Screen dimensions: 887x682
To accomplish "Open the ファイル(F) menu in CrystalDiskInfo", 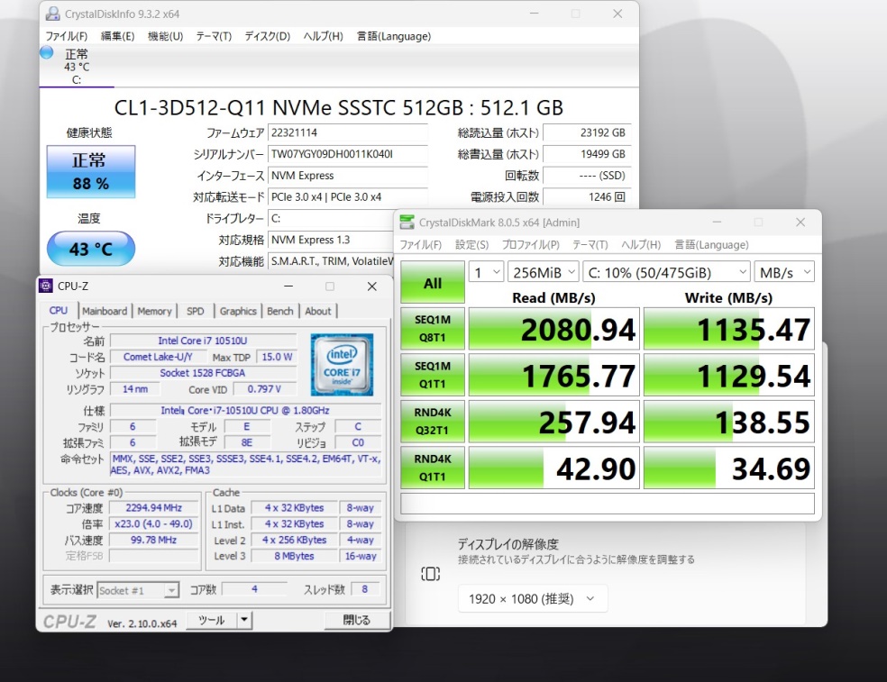I will pyautogui.click(x=66, y=36).
